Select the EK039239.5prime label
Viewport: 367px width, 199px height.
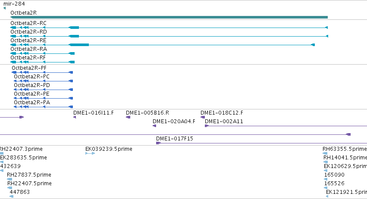[x=109, y=149]
